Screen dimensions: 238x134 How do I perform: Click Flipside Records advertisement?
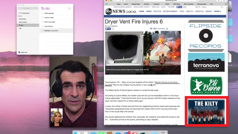coord(206,36)
